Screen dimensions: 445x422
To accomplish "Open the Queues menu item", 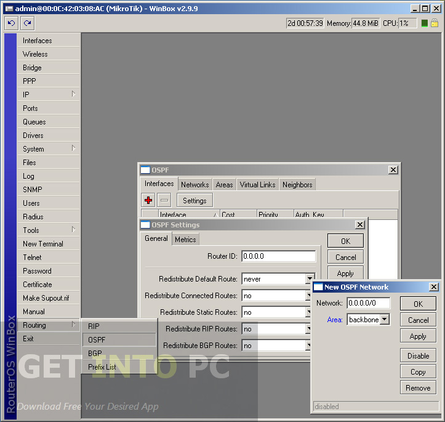I will [49, 122].
